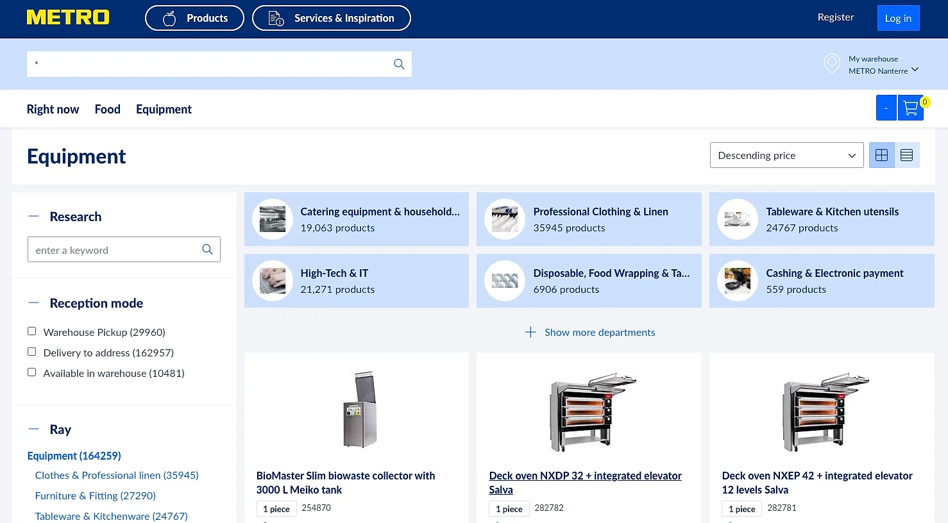Click the document icon in Services & Inspiration

pyautogui.click(x=276, y=19)
